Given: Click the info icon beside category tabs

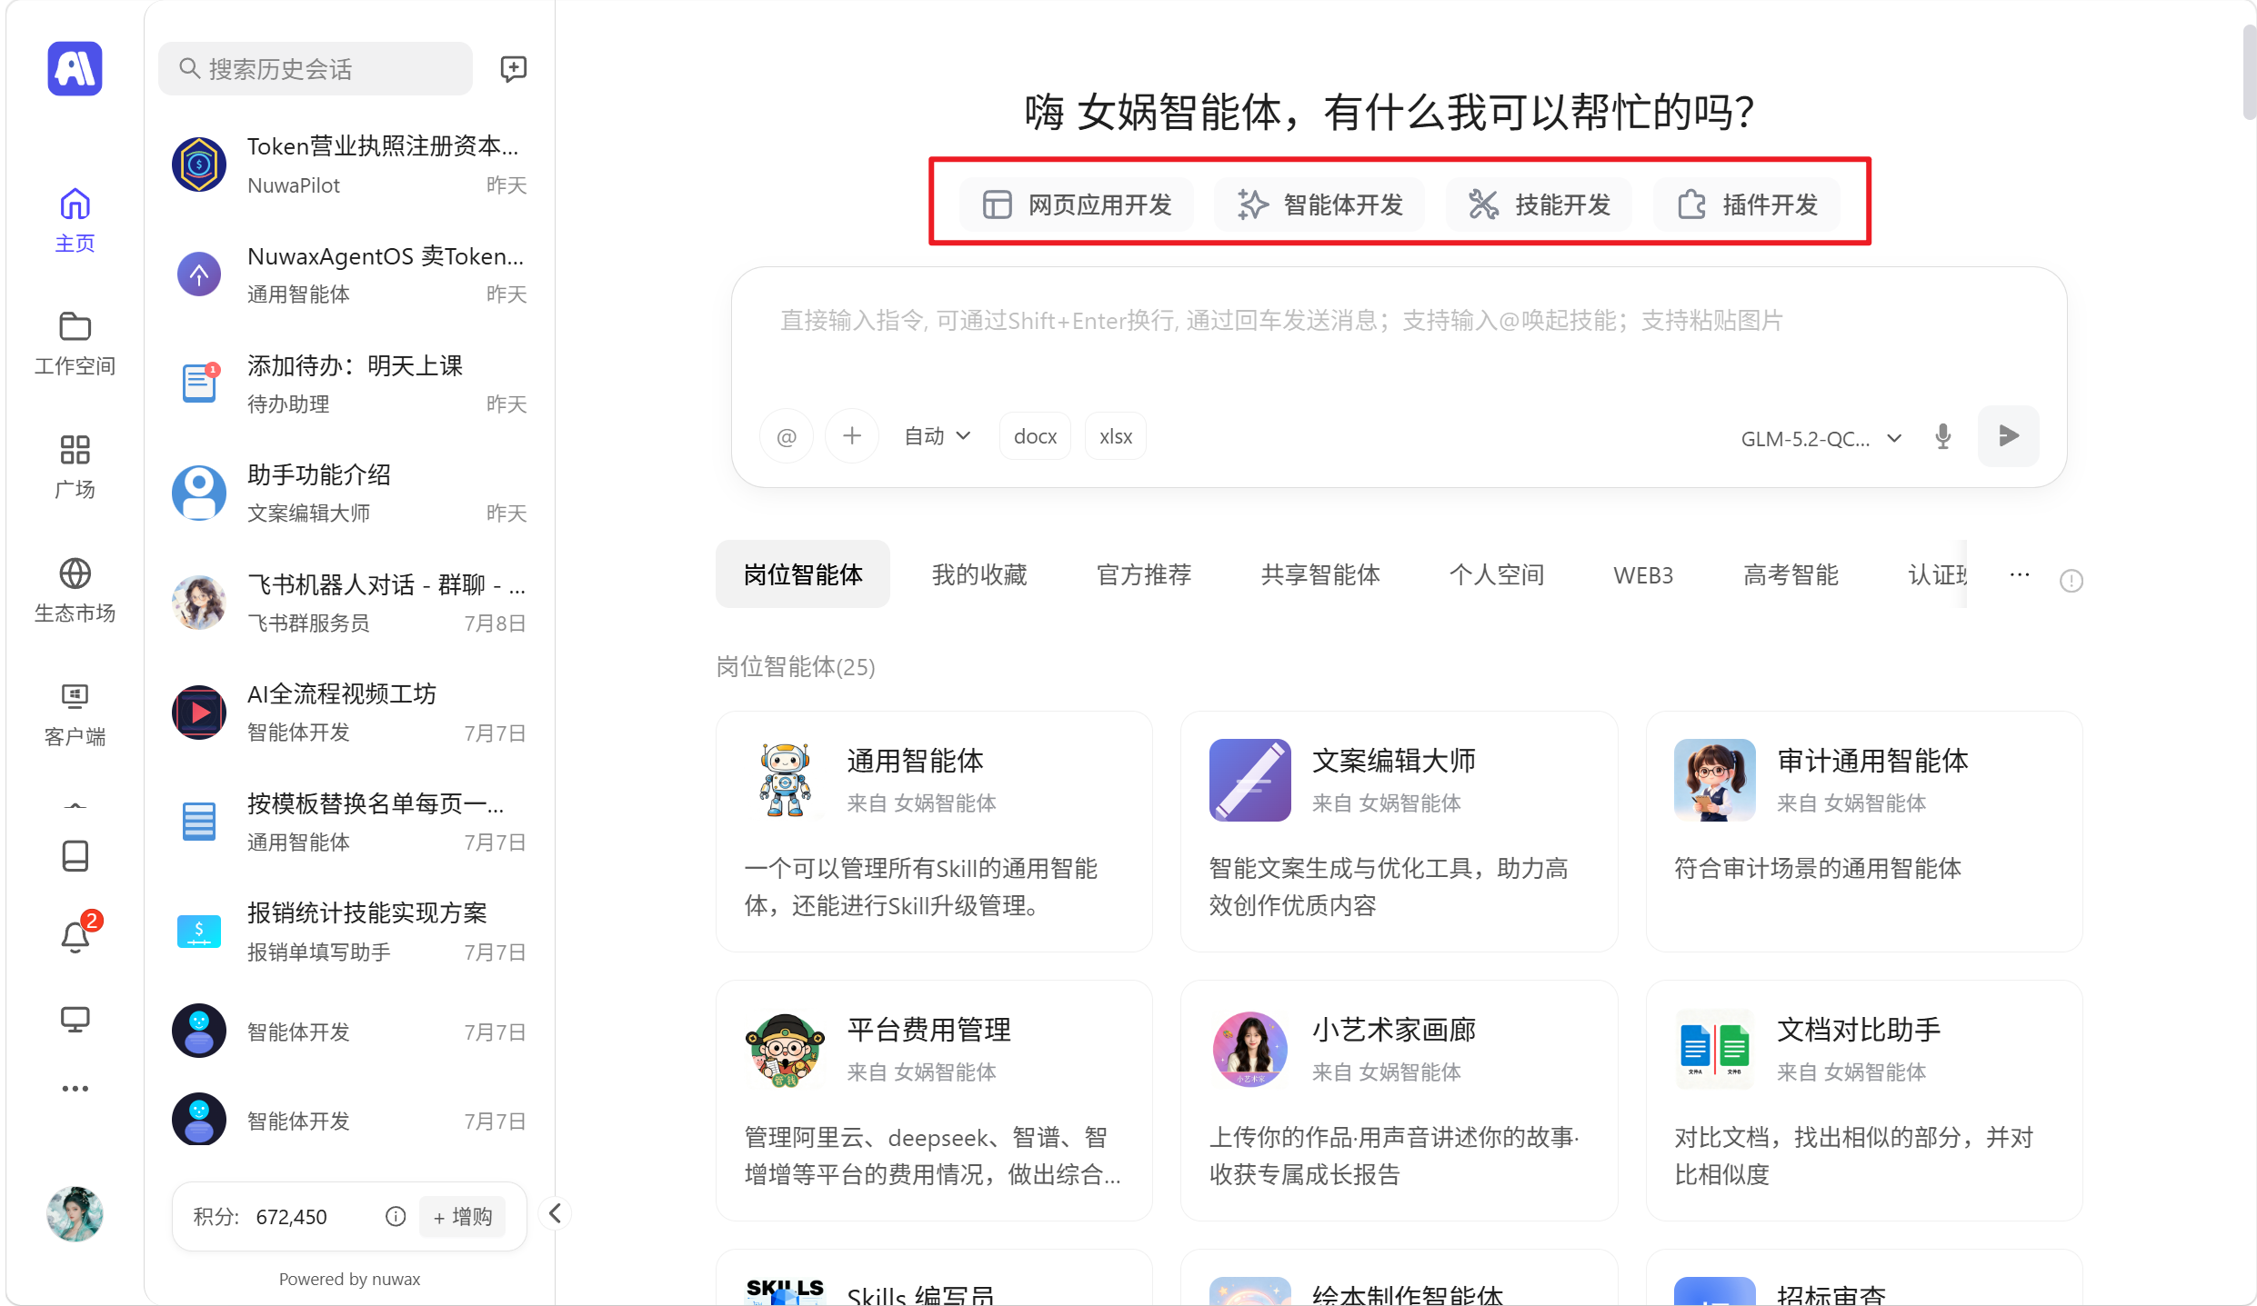Looking at the screenshot, I should [2071, 580].
